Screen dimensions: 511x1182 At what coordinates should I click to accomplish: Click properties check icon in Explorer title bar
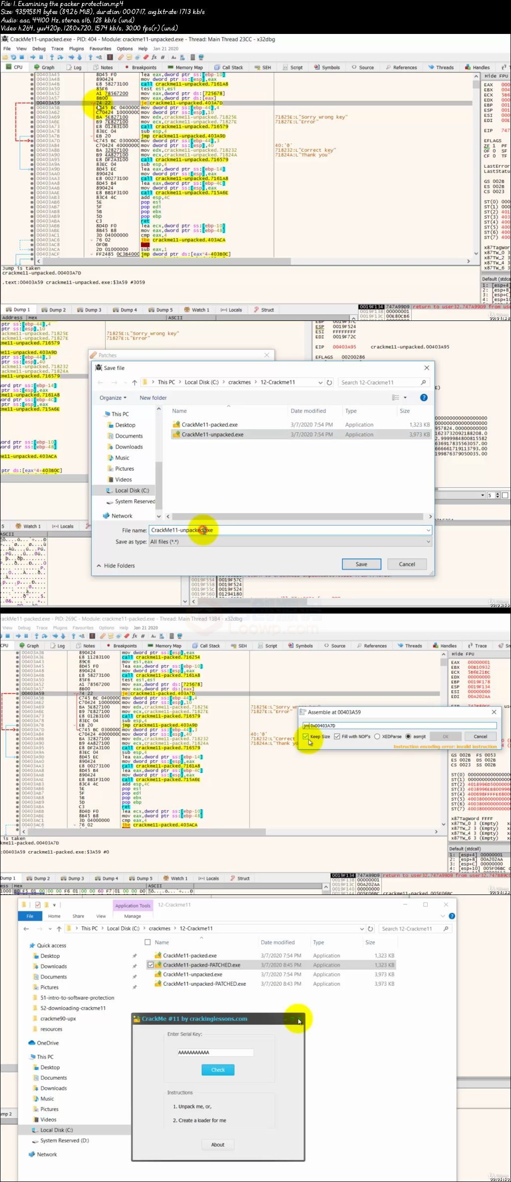[38, 904]
